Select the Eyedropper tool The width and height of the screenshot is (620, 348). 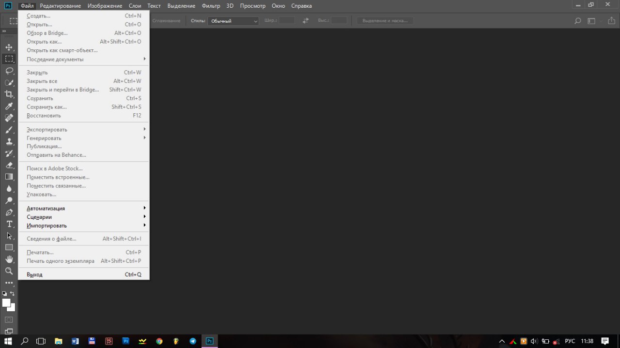(x=9, y=106)
